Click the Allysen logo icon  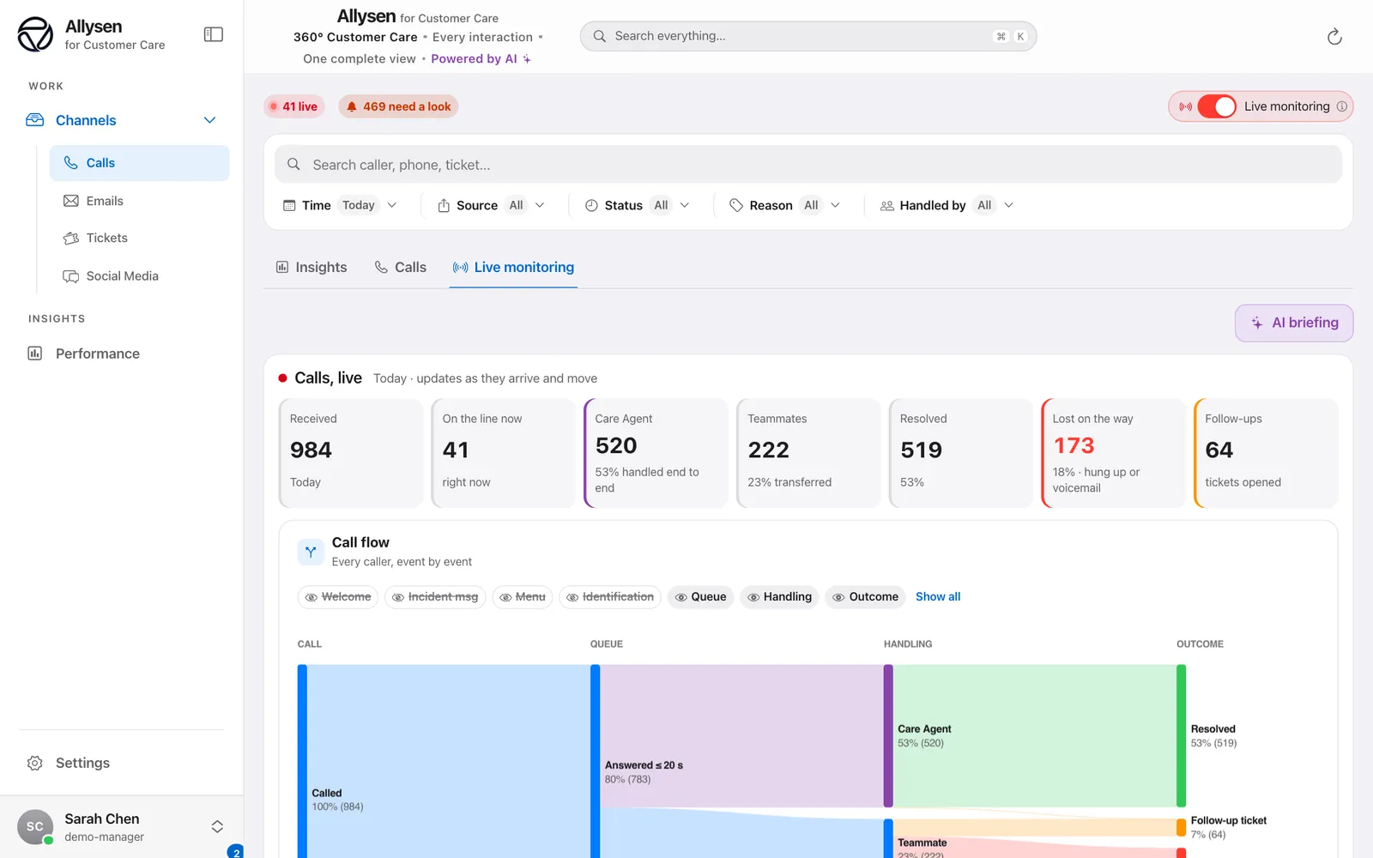(35, 34)
